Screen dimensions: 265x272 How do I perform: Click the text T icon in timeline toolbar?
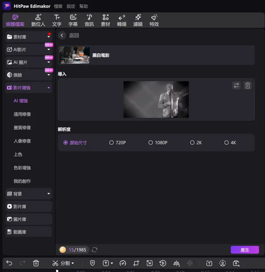point(106,263)
